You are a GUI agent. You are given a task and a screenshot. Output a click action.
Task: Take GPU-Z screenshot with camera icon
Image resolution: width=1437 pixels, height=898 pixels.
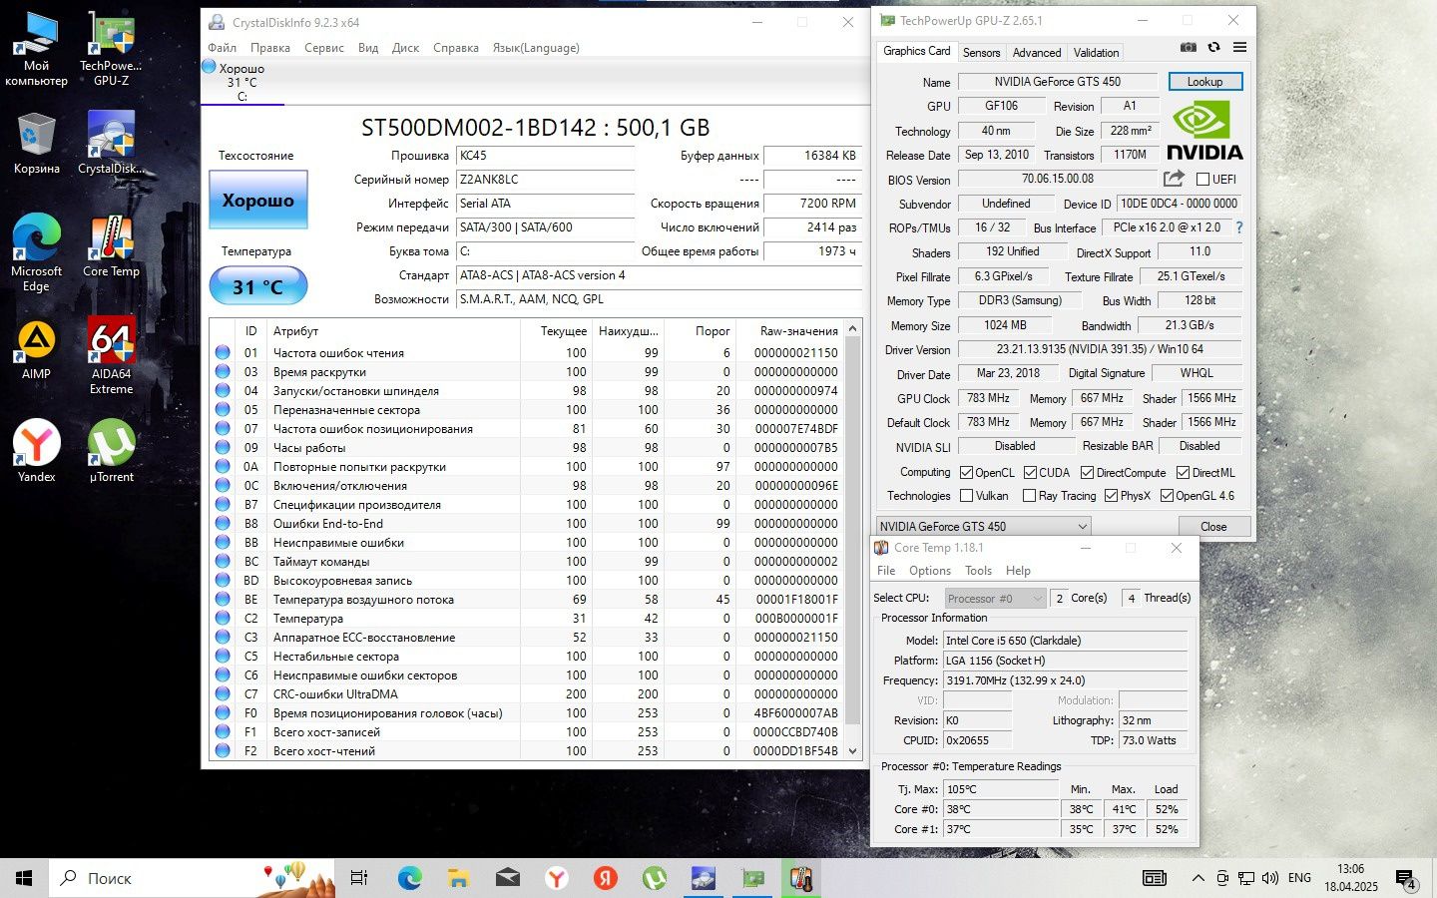click(1188, 47)
